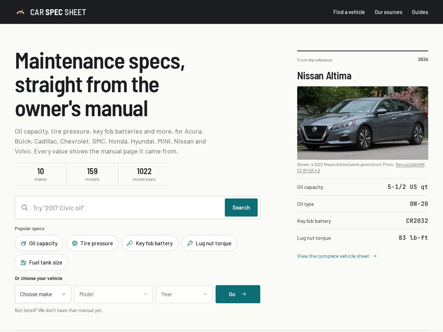
Task: Open the Year dropdown
Action: (x=184, y=294)
